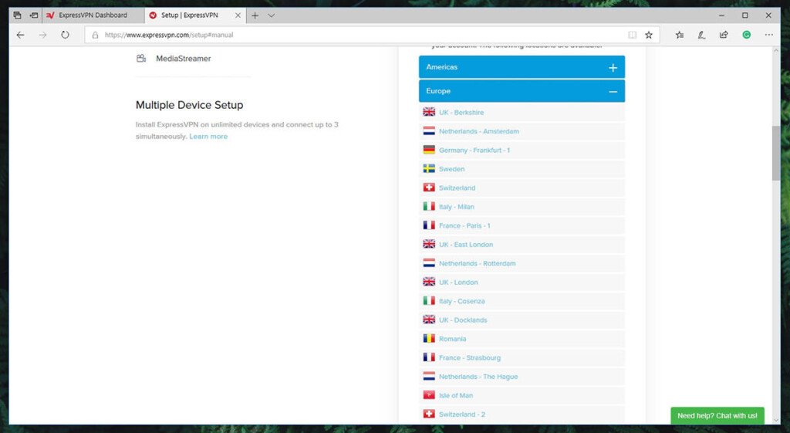
Task: Click the Romanian flag icon
Action: click(429, 338)
